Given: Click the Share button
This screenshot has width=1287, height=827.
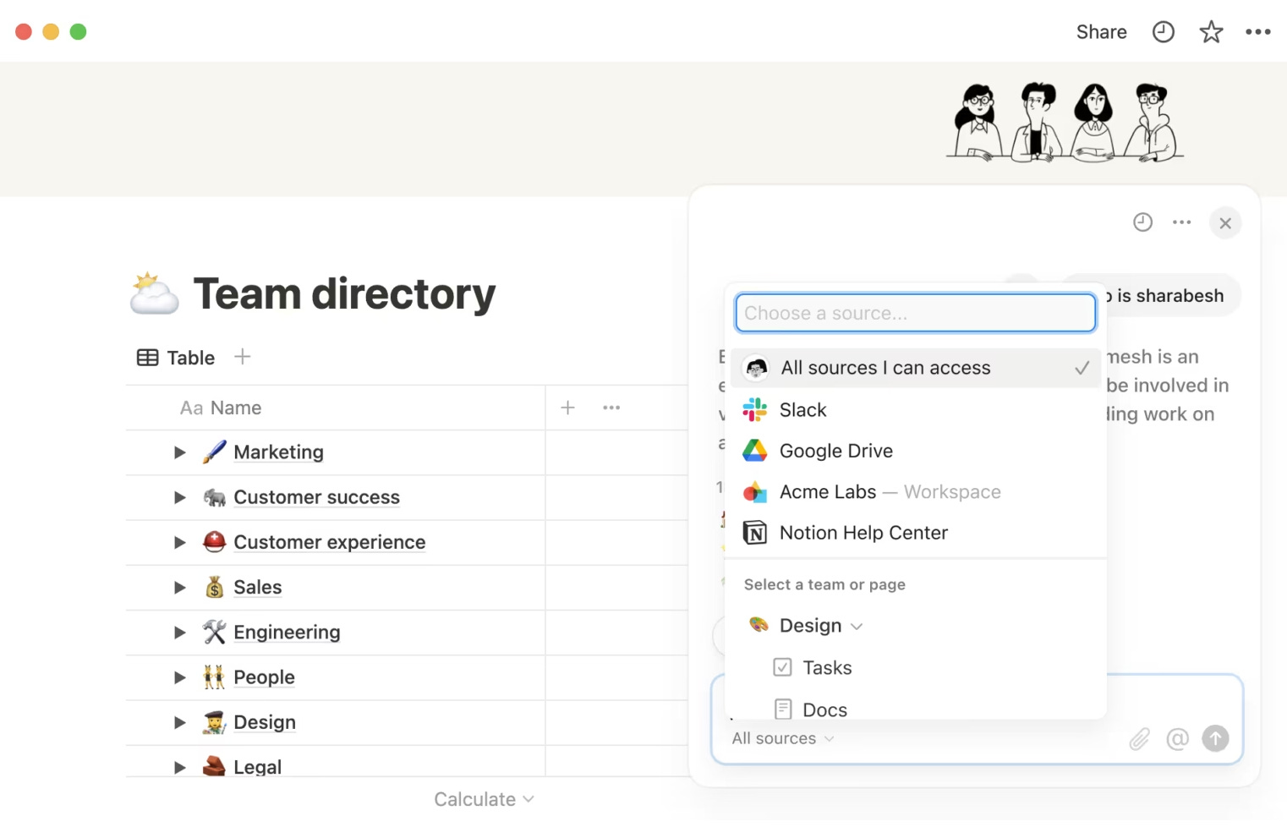Looking at the screenshot, I should click(x=1101, y=32).
